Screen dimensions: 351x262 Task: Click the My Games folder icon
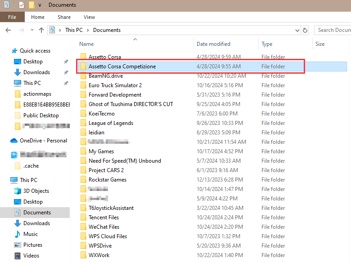pos(83,151)
